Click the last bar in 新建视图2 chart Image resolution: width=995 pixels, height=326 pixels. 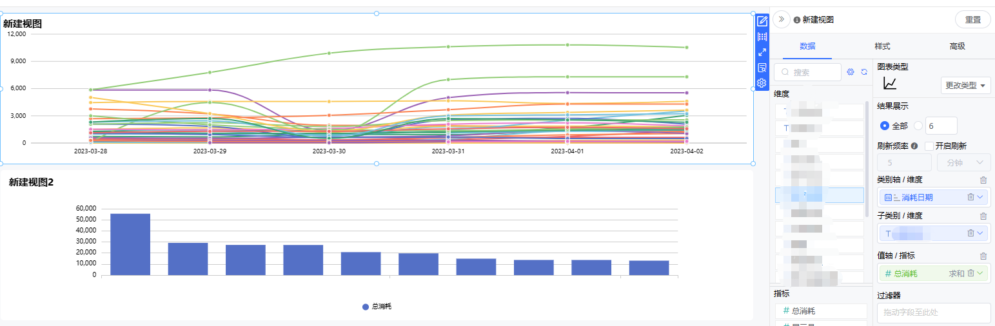[x=649, y=268]
